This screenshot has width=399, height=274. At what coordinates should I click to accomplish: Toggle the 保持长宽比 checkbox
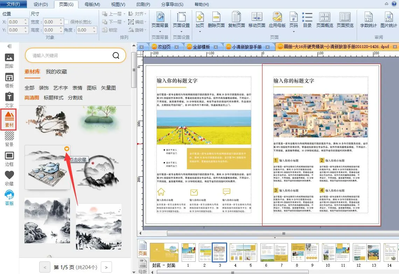pyautogui.click(x=67, y=22)
